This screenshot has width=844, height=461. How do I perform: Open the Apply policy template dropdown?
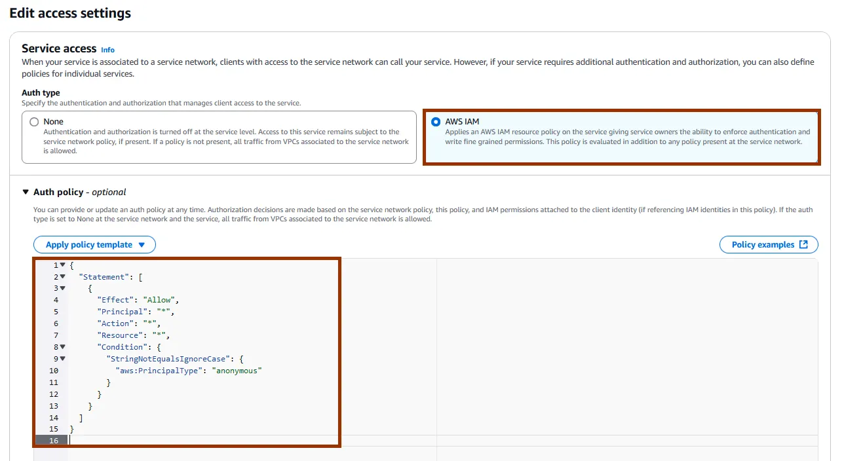pos(94,244)
